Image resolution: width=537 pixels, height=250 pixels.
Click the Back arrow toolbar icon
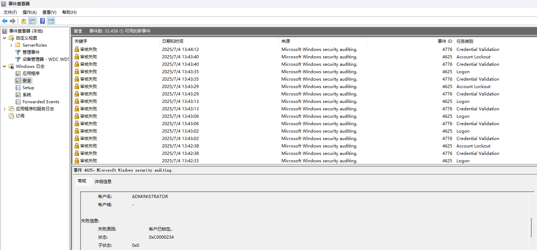(x=5, y=21)
